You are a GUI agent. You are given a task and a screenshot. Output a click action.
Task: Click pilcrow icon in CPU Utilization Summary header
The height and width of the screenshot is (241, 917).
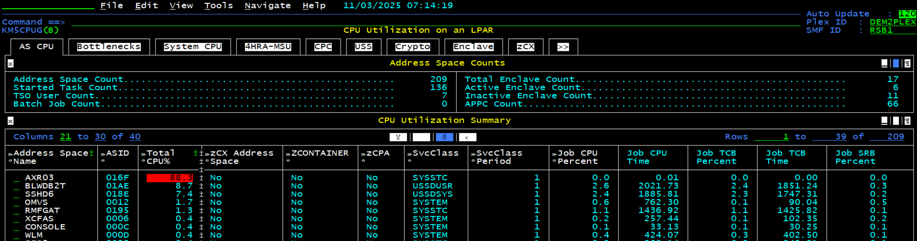pos(907,121)
